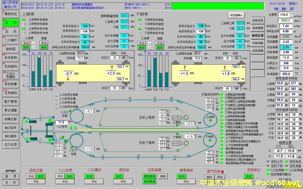Click the 上钢带 roller icon in diagram
The image size is (303, 189).
[210, 117]
